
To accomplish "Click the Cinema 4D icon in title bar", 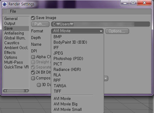I will point(5,4).
